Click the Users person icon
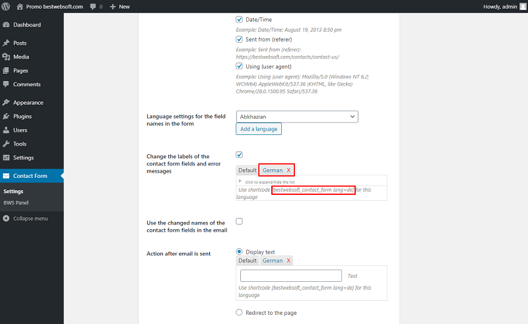This screenshot has height=324, width=528. [x=6, y=130]
